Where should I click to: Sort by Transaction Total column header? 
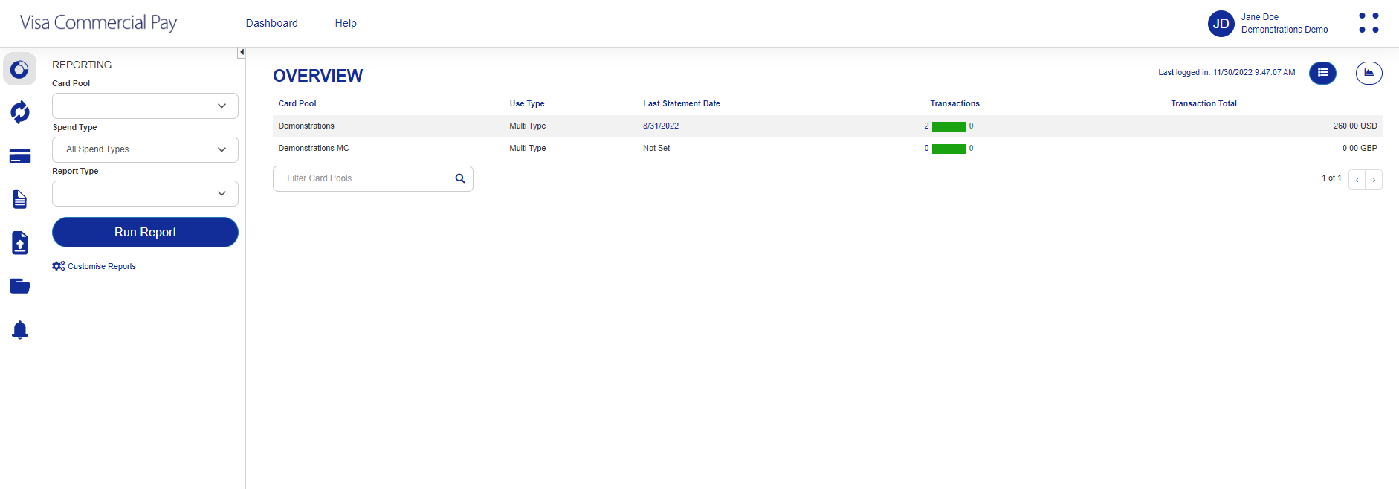point(1204,103)
